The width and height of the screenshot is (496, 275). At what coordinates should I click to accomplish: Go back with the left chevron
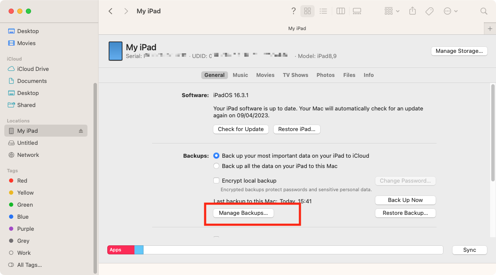tap(110, 11)
